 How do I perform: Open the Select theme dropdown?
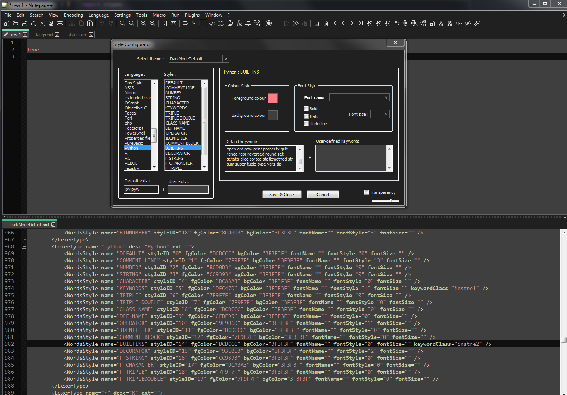226,59
